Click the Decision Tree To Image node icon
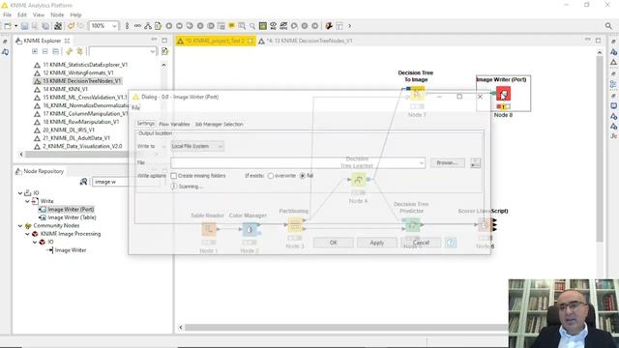Viewport: 619px width, 348px height. pos(417,94)
